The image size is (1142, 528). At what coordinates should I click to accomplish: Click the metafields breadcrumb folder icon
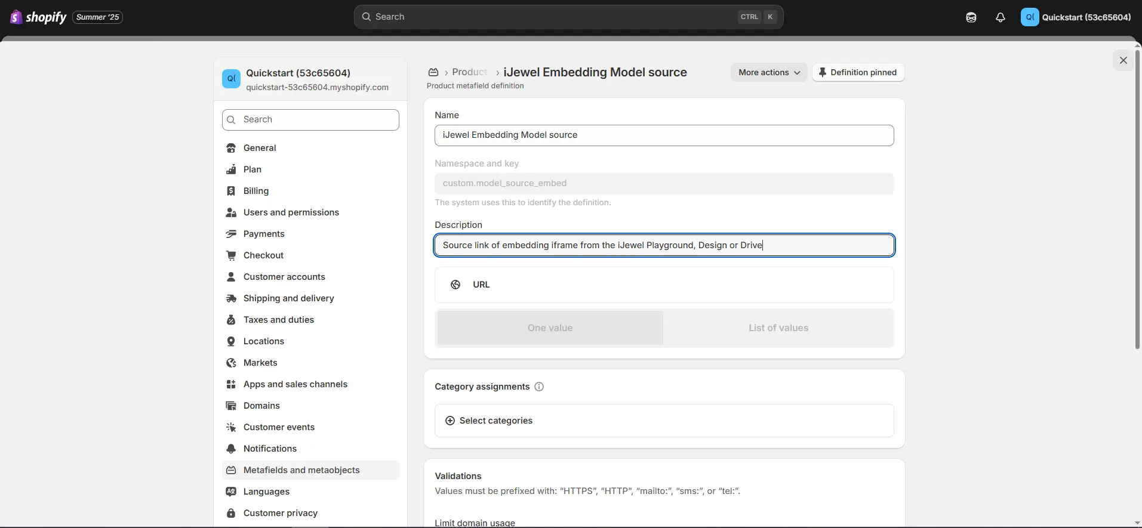pos(433,72)
